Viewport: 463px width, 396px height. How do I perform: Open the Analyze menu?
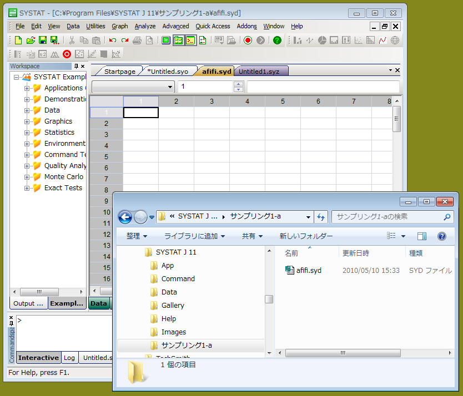145,26
